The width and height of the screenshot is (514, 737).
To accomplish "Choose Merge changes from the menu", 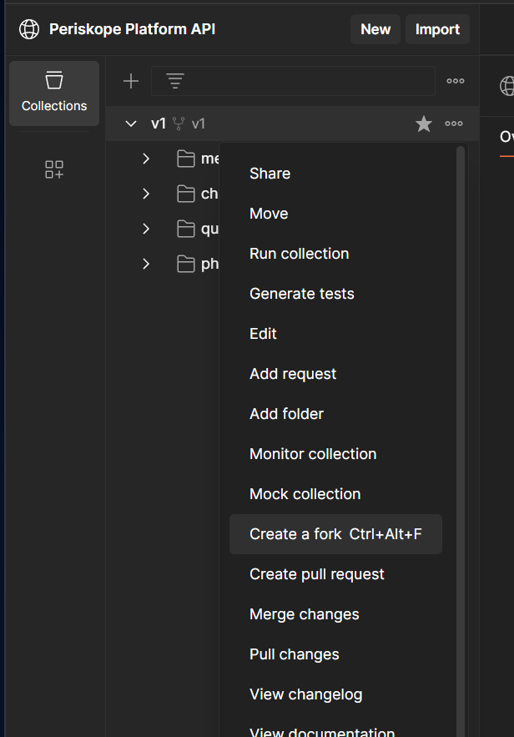I will click(335, 614).
